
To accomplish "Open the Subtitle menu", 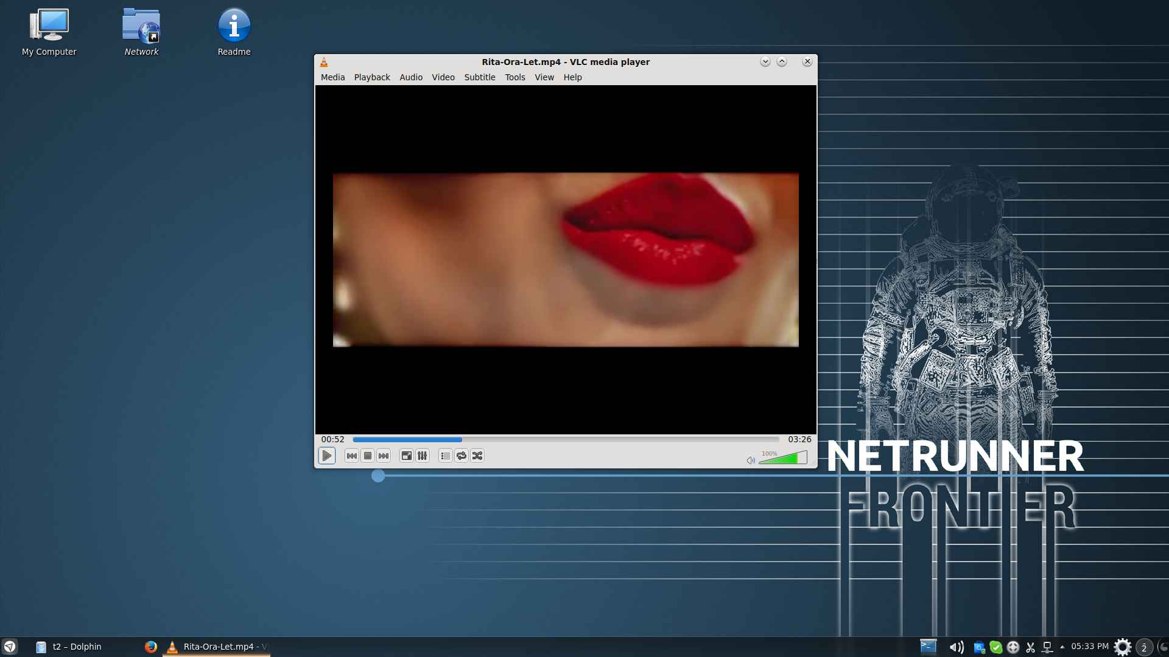I will pos(480,77).
